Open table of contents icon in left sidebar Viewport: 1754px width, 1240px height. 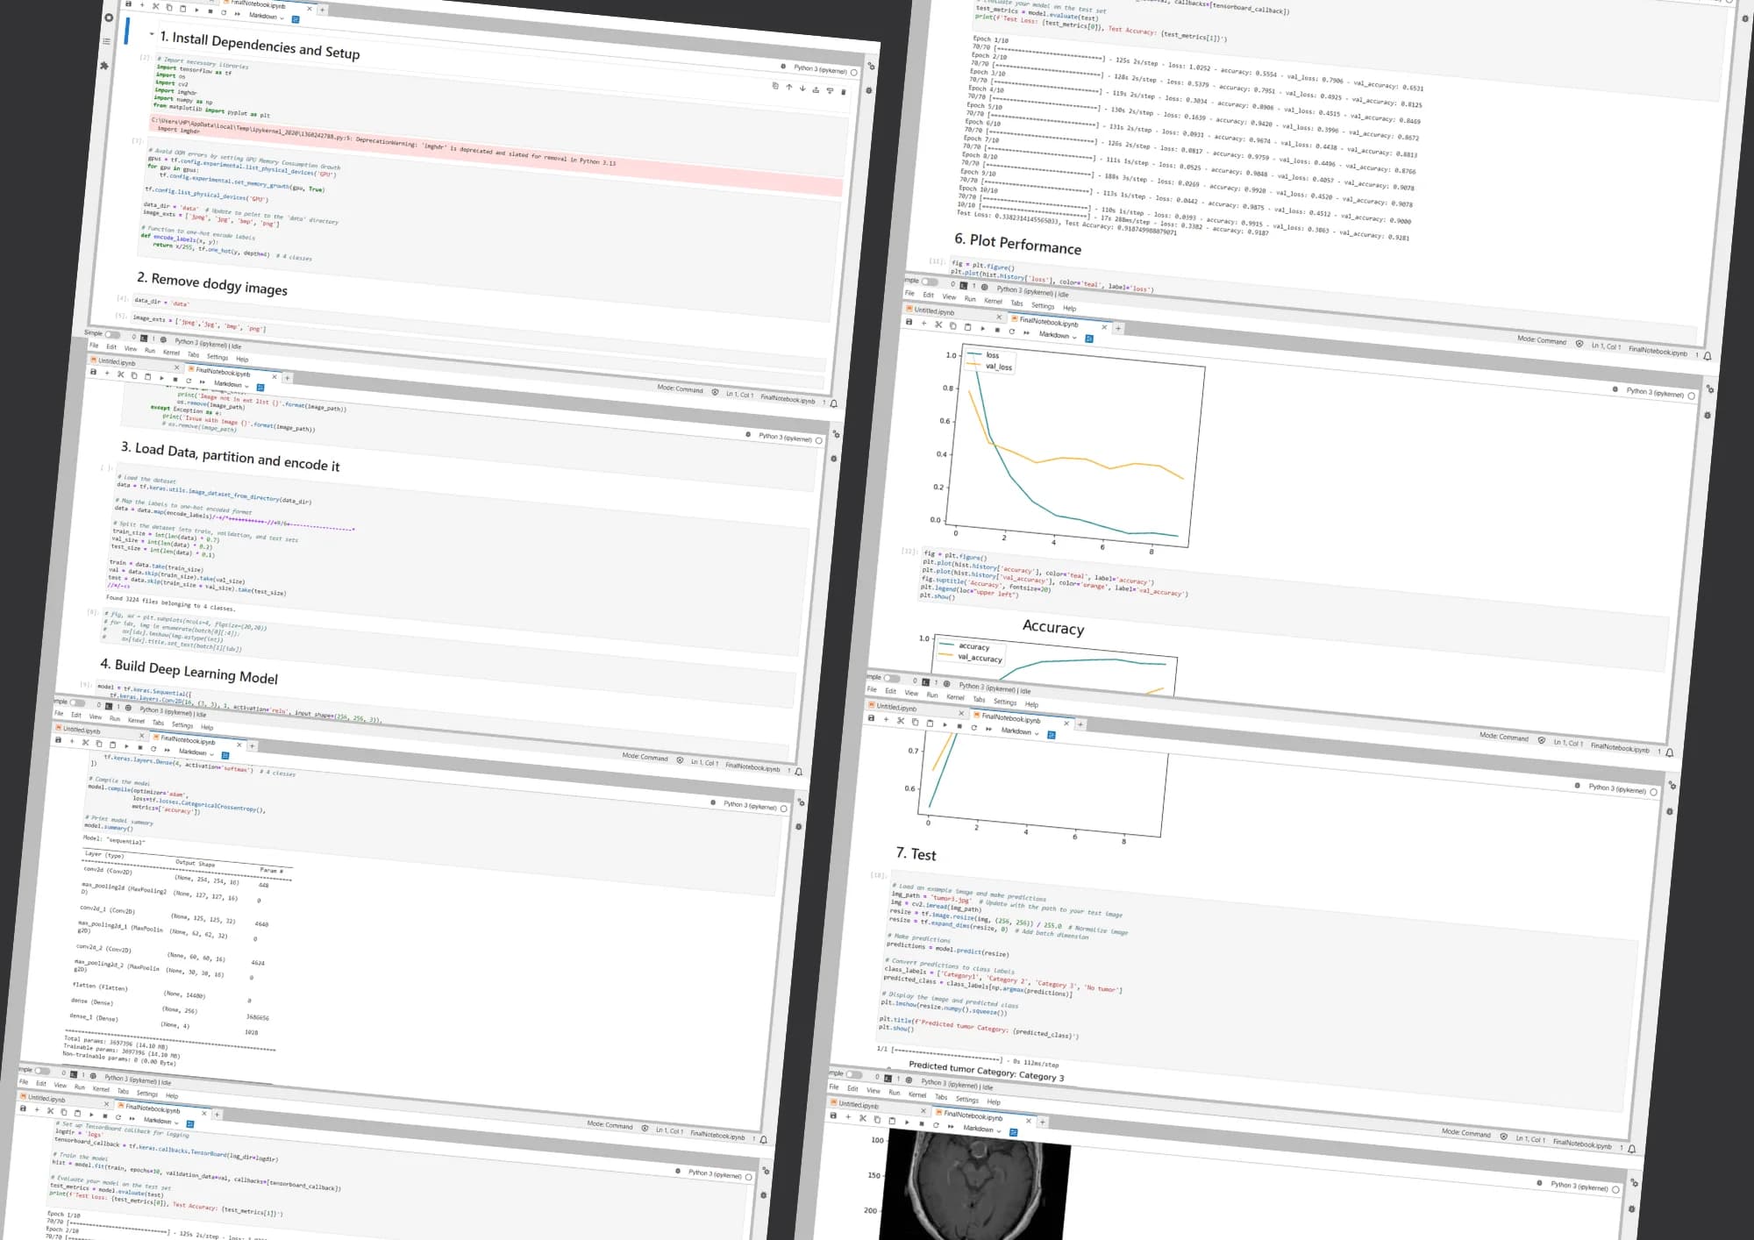click(x=106, y=41)
